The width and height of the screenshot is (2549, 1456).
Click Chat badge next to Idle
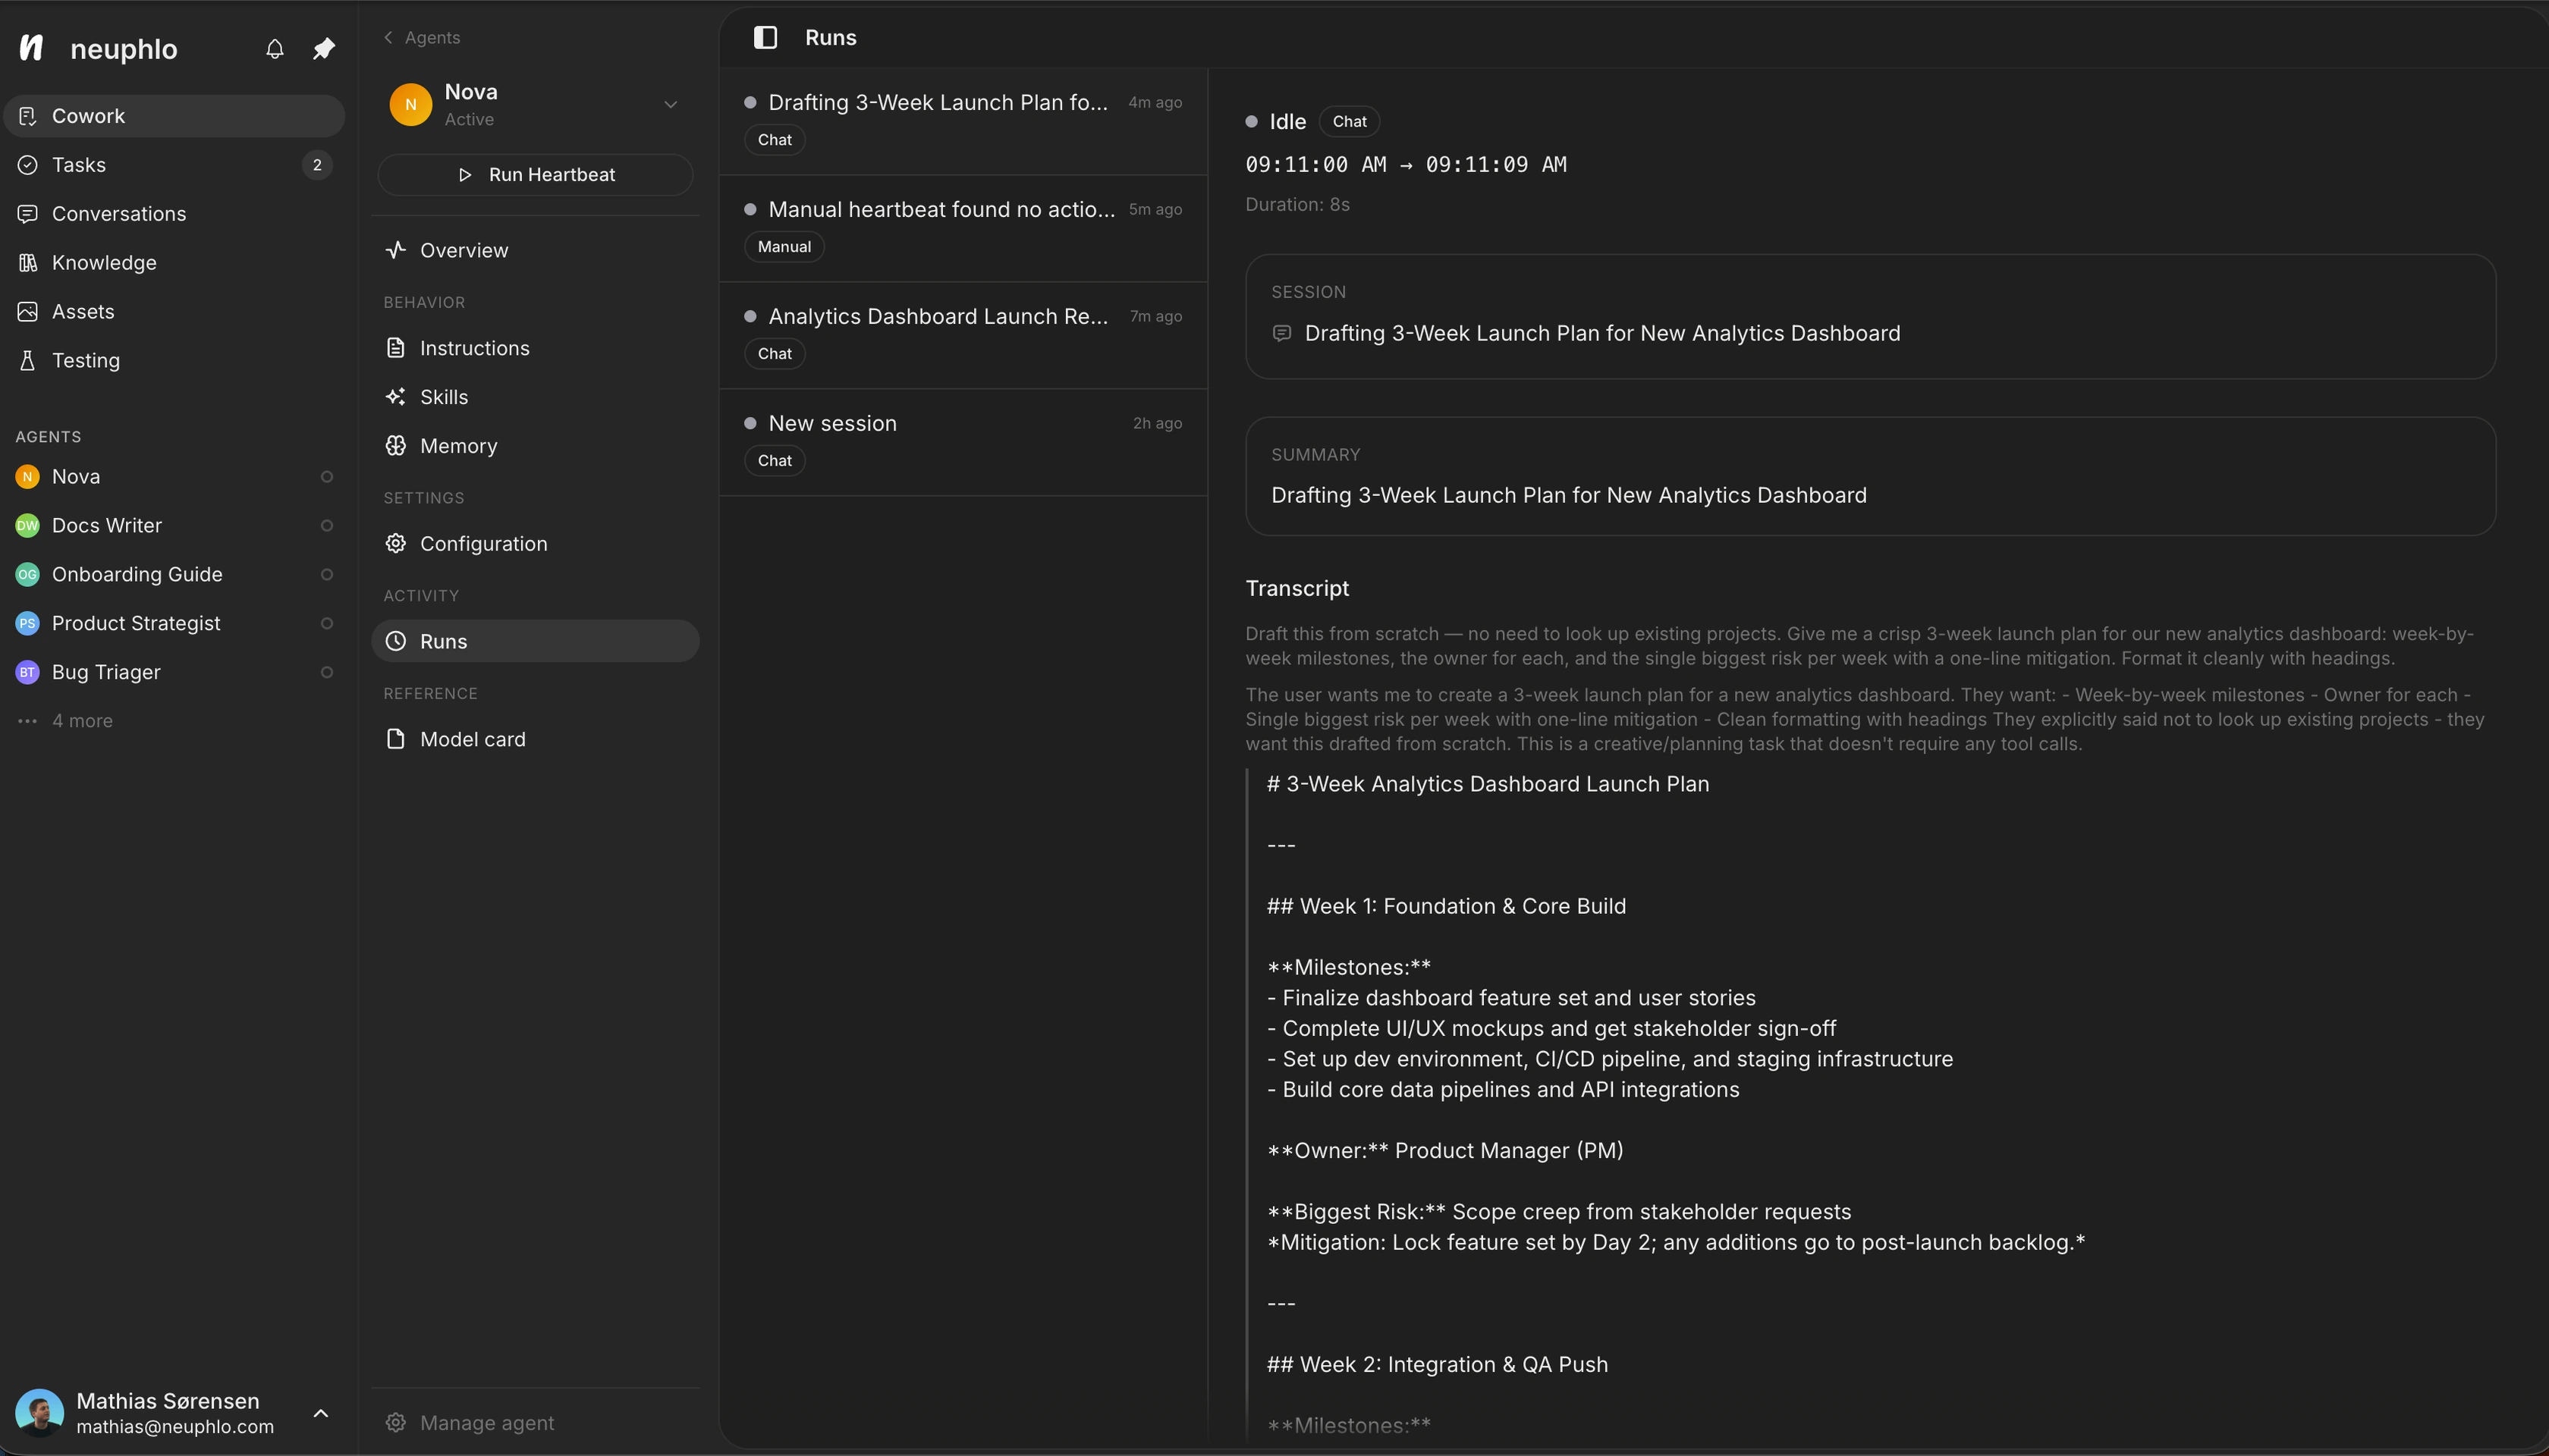point(1350,122)
